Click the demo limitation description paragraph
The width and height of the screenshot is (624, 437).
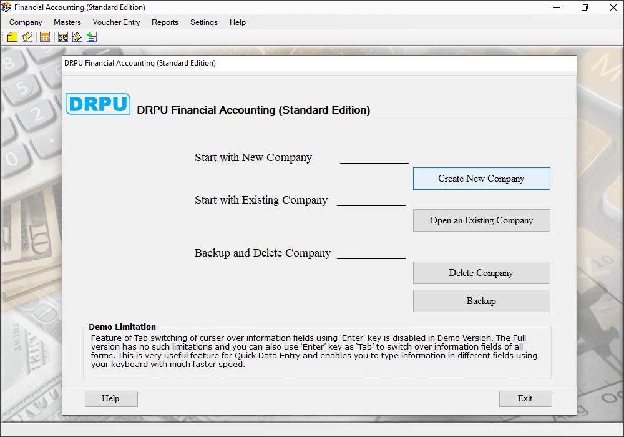click(x=314, y=351)
